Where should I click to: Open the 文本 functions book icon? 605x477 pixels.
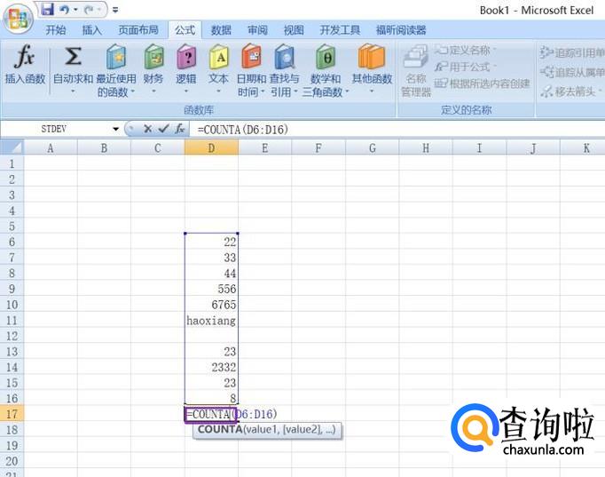tap(218, 57)
